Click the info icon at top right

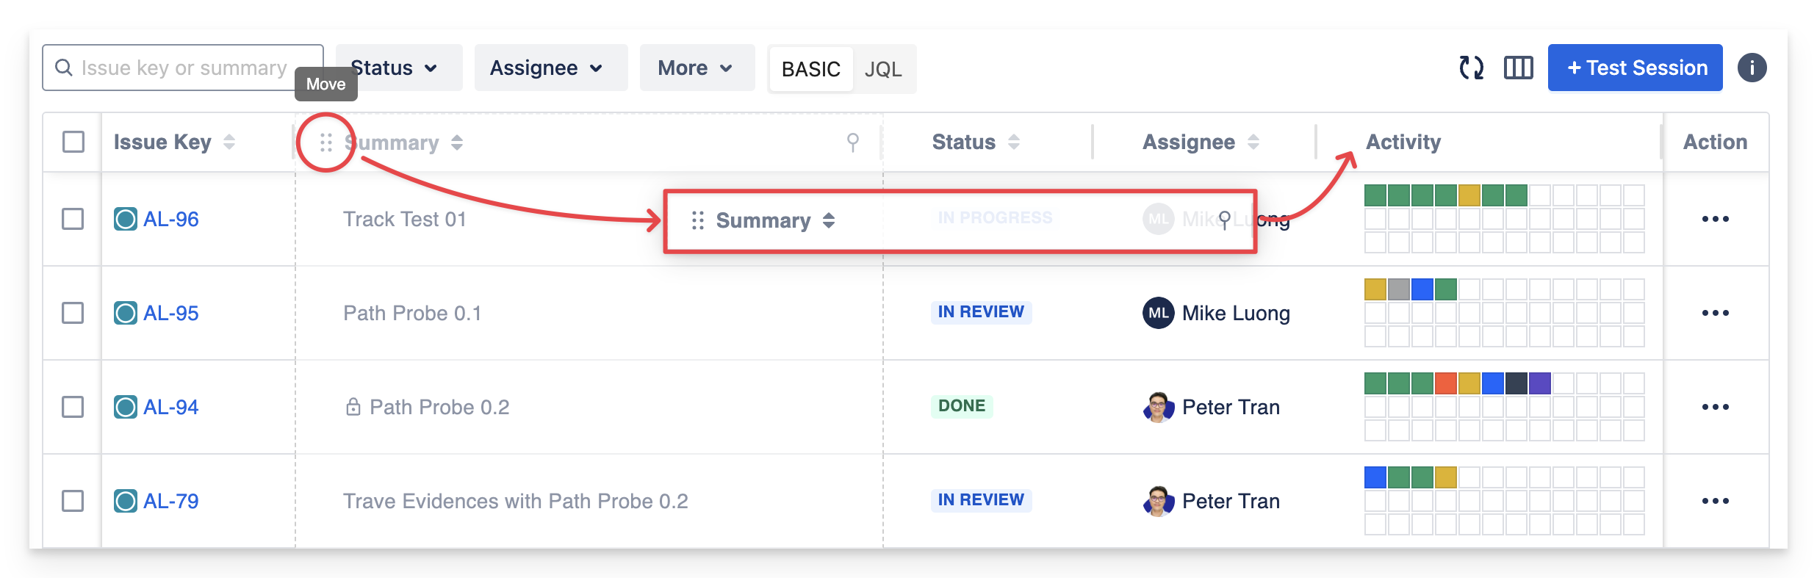[1752, 68]
